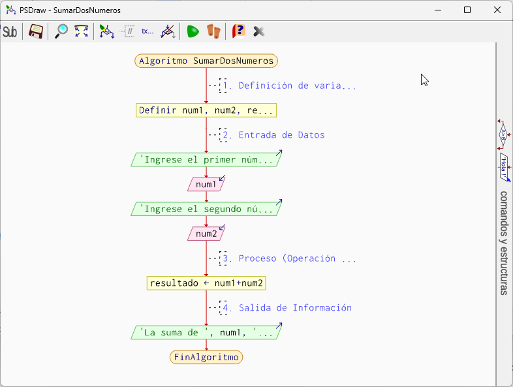This screenshot has width=513, height=387.
Task: Select the 'Algoritmo SumarDosNumeros' start node
Action: (206, 61)
